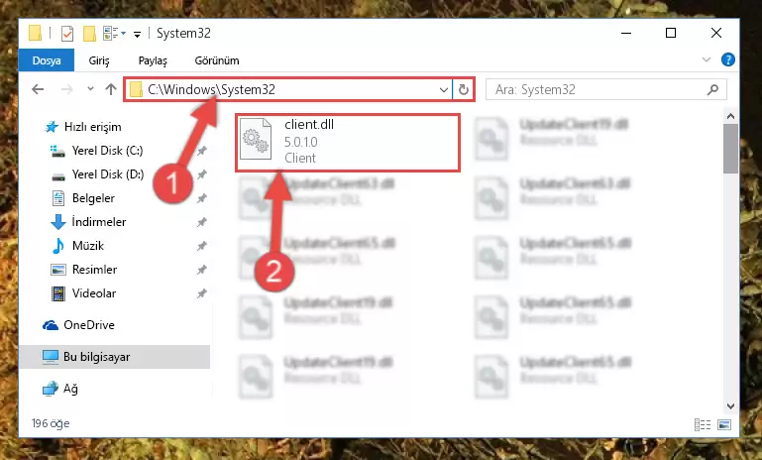Open Explorer help question mark
The height and width of the screenshot is (460, 762).
(728, 59)
